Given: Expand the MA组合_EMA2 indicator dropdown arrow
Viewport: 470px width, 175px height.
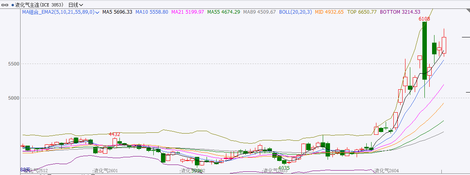Looking at the screenshot, I should (97, 12).
